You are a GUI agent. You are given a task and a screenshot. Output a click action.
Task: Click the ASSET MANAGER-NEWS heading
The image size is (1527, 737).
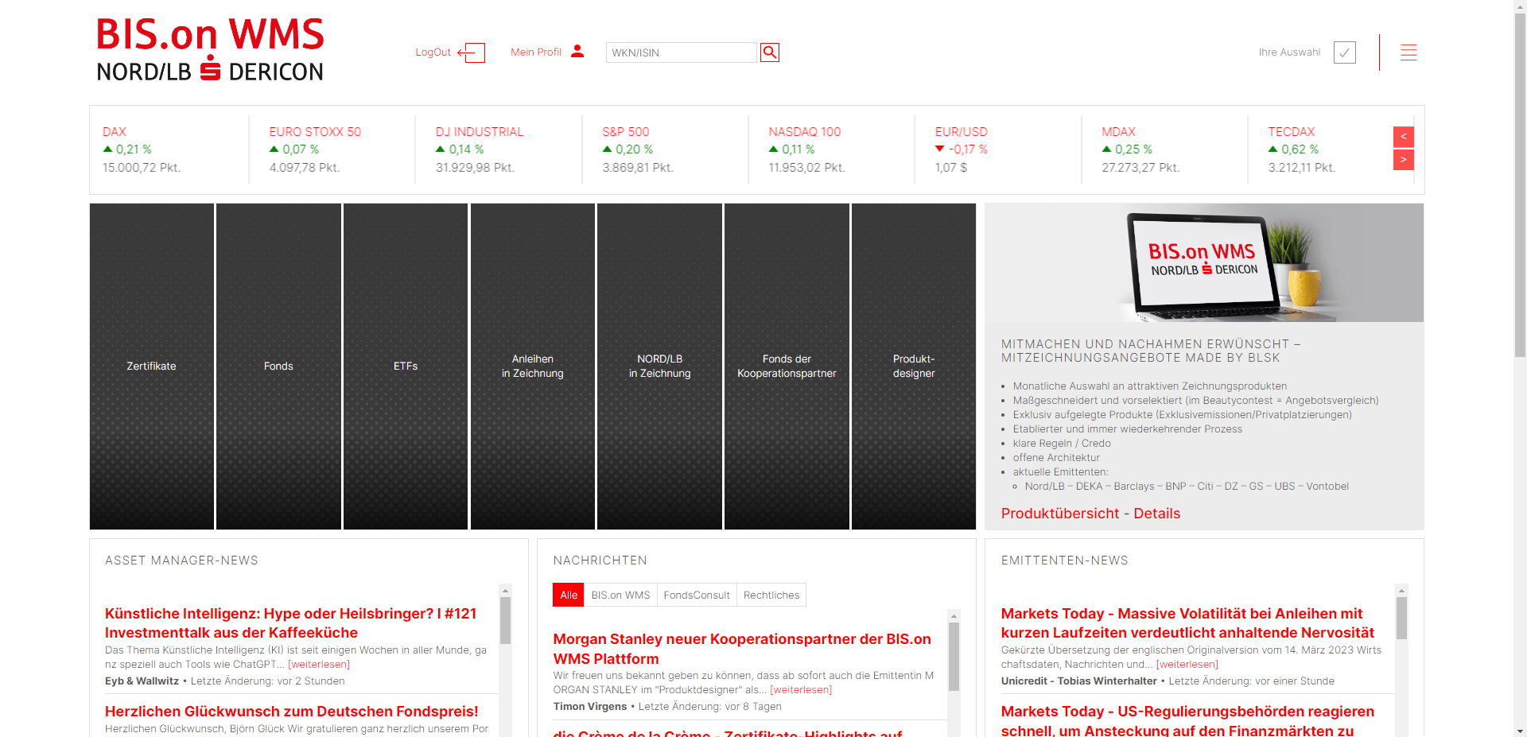coord(181,561)
